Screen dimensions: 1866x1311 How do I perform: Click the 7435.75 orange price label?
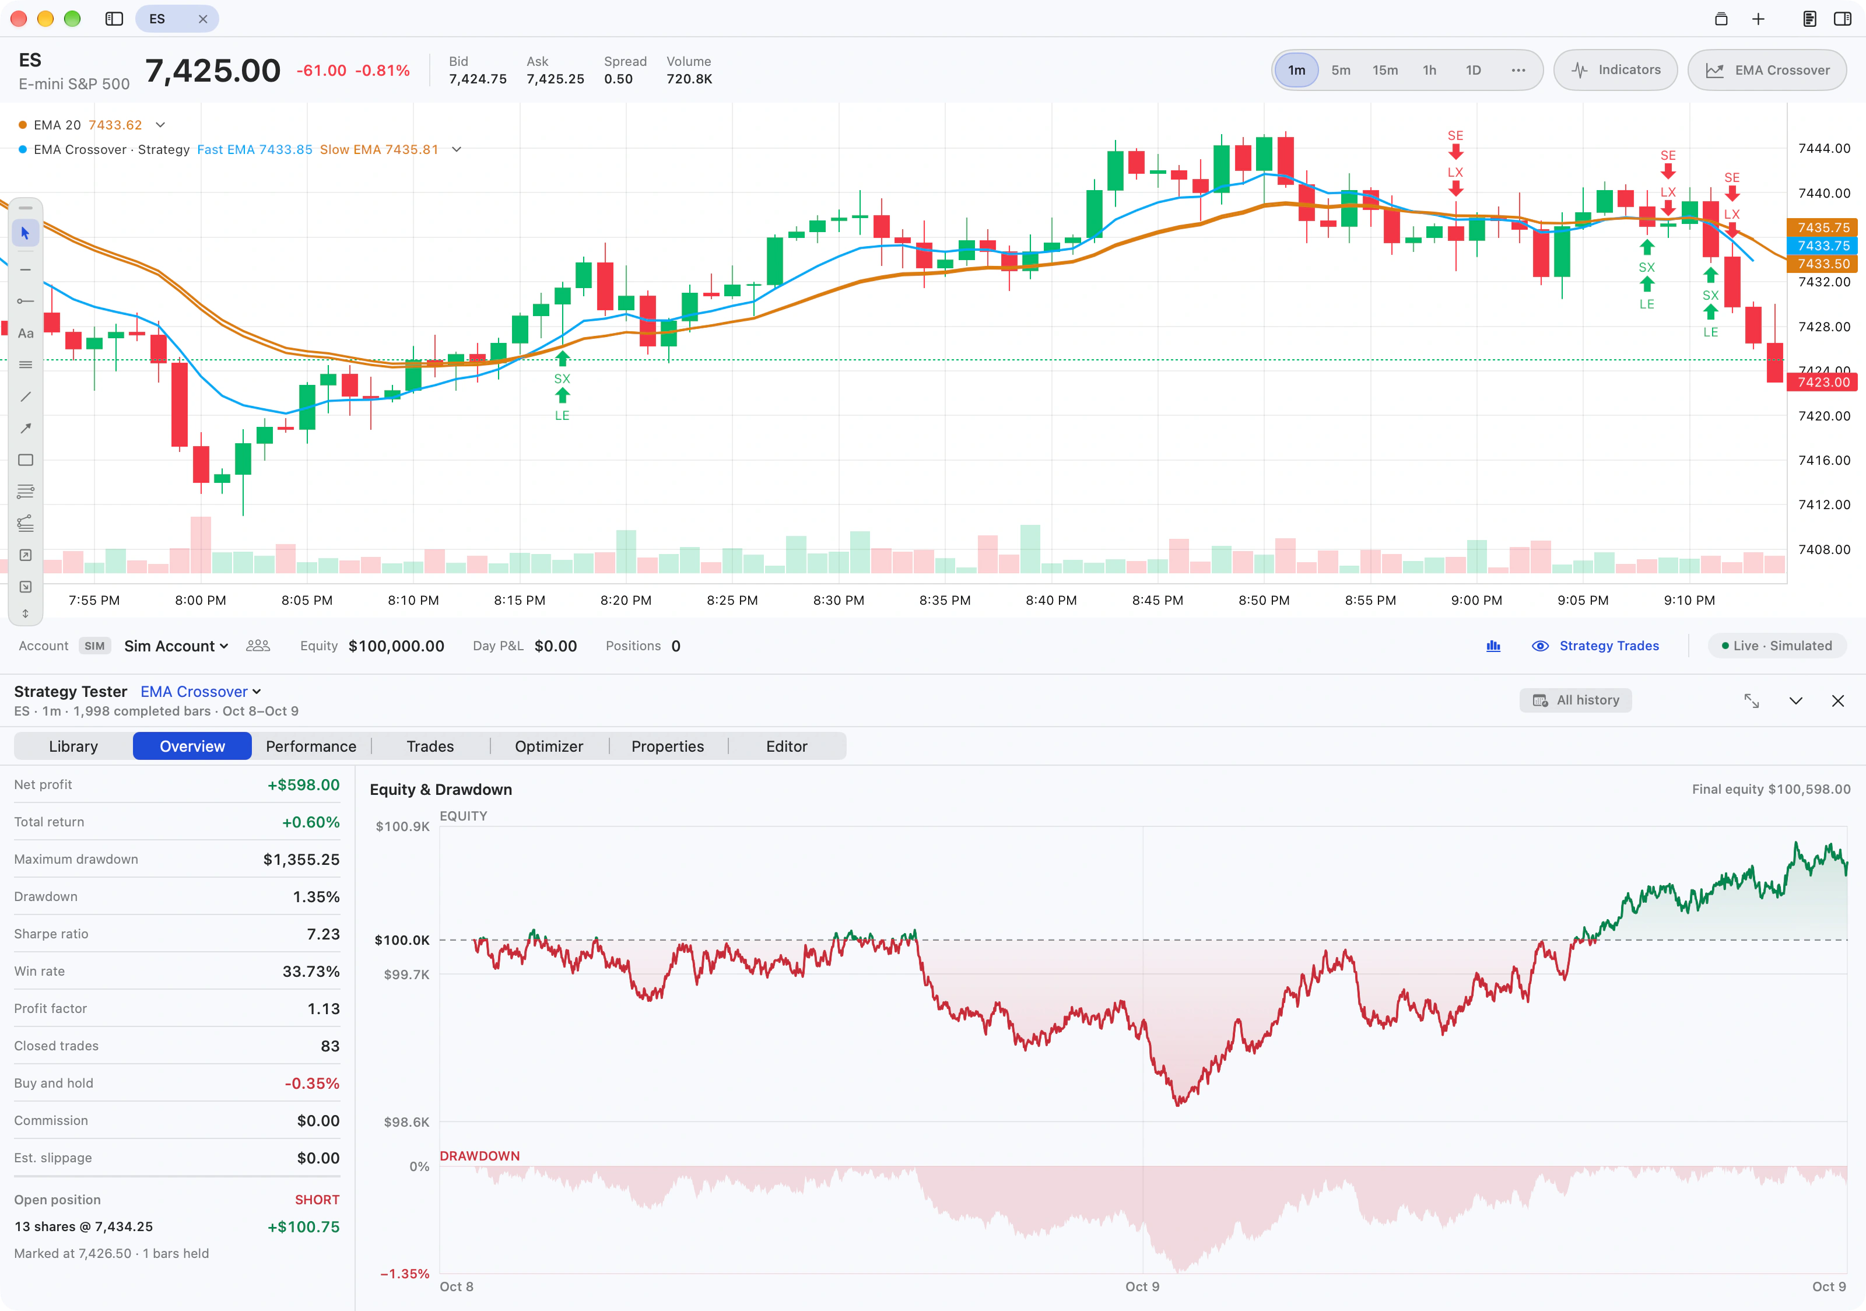[1823, 227]
